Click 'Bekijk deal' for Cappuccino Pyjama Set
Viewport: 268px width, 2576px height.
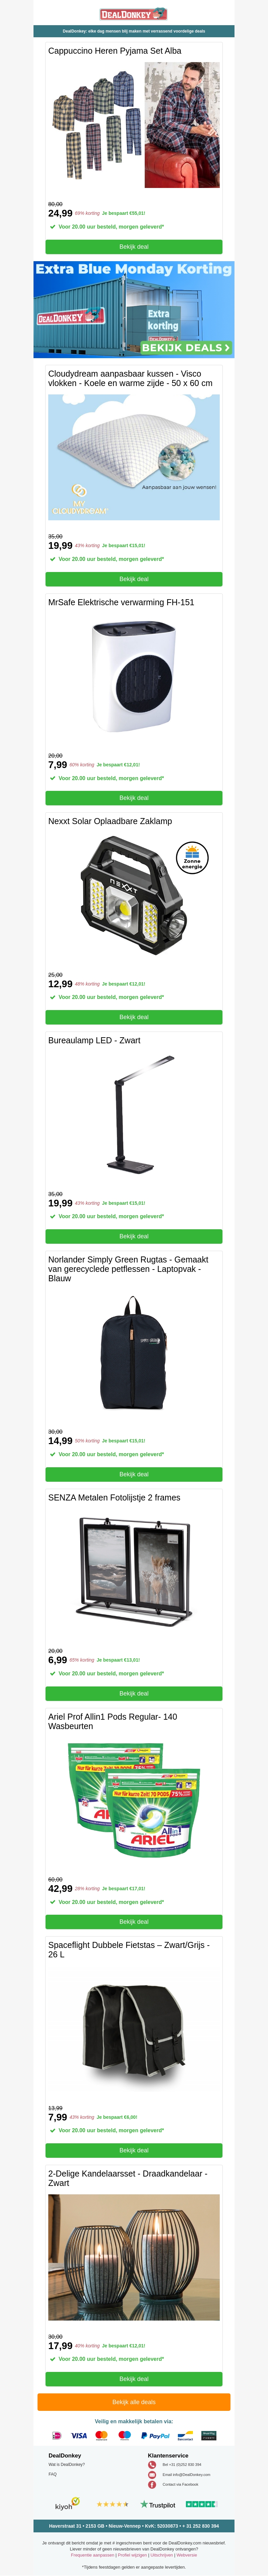click(134, 246)
